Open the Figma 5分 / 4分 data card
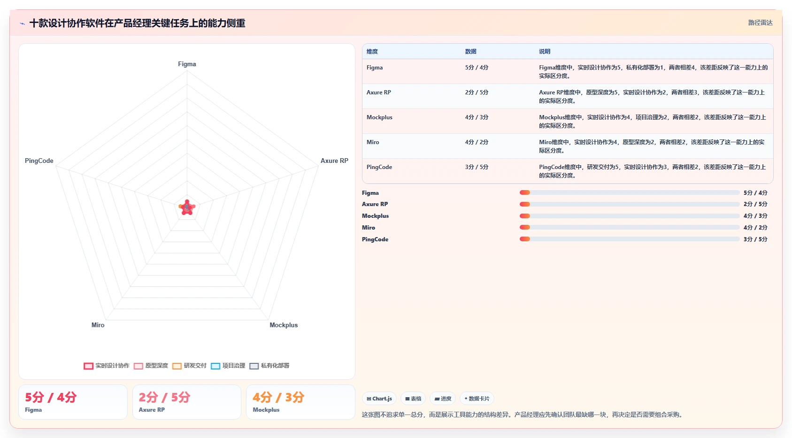Screen dimensions: 792x438 (73, 402)
